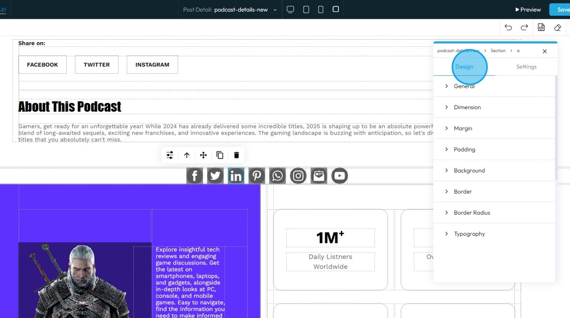Choose the rounded square device view icon
This screenshot has height=318, width=570.
[336, 9]
